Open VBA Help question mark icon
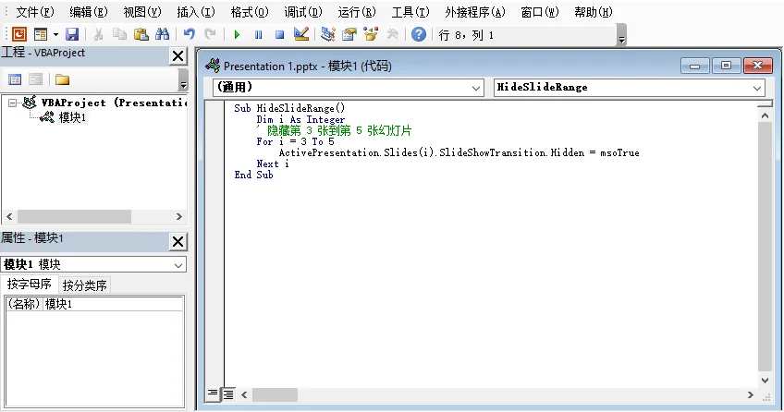Image resolution: width=784 pixels, height=412 pixels. point(419,34)
